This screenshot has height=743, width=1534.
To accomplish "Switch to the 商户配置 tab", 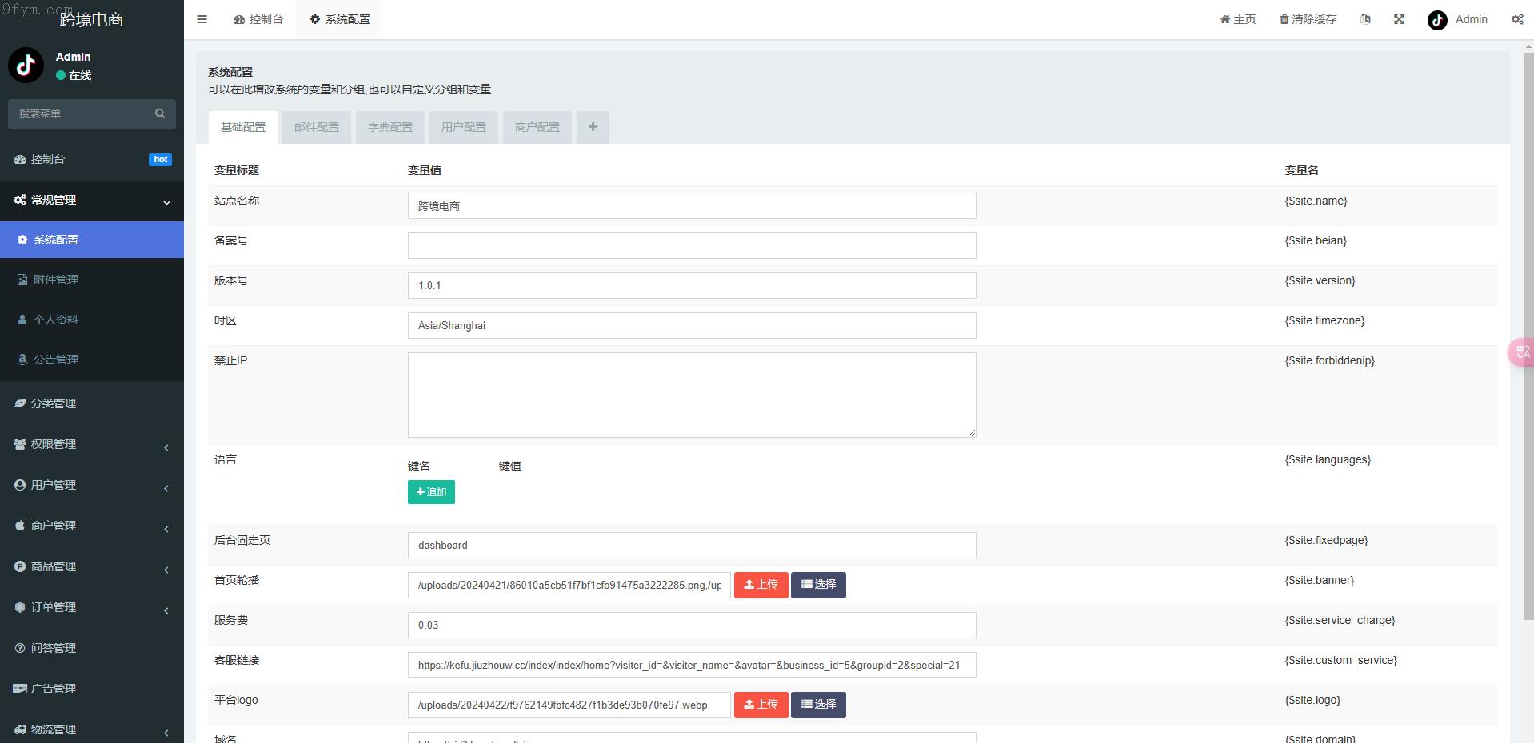I will pyautogui.click(x=537, y=127).
